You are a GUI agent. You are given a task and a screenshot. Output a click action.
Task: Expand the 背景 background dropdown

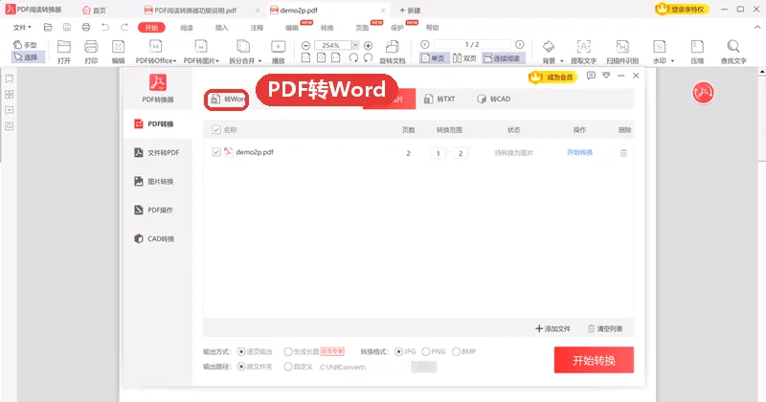(562, 61)
